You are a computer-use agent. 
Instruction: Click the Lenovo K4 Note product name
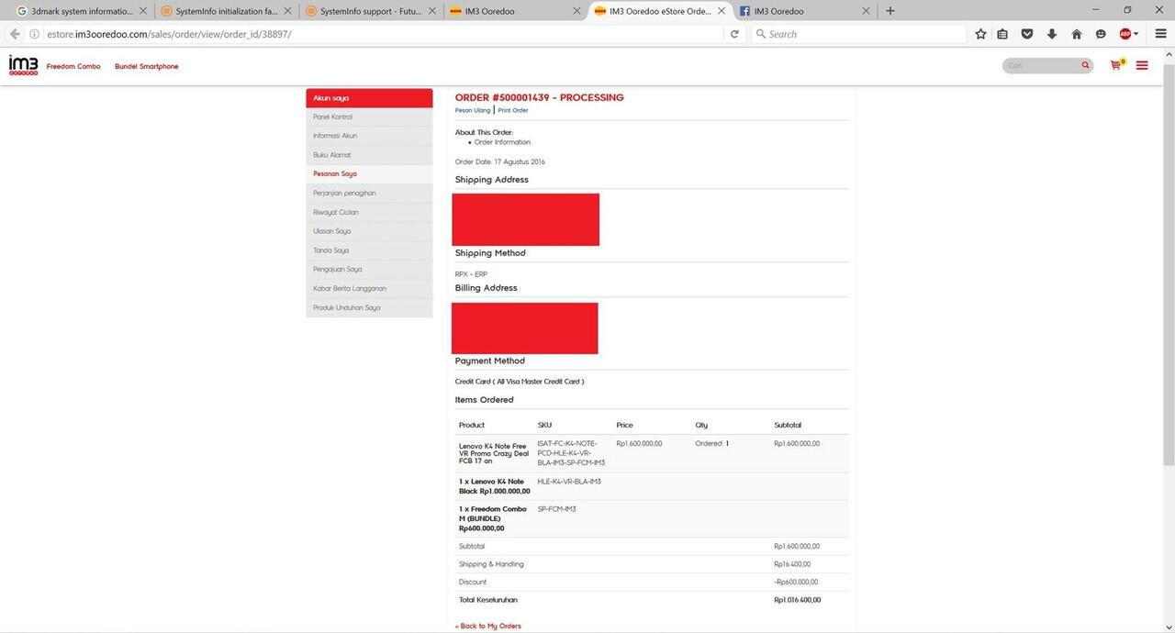[x=494, y=452]
